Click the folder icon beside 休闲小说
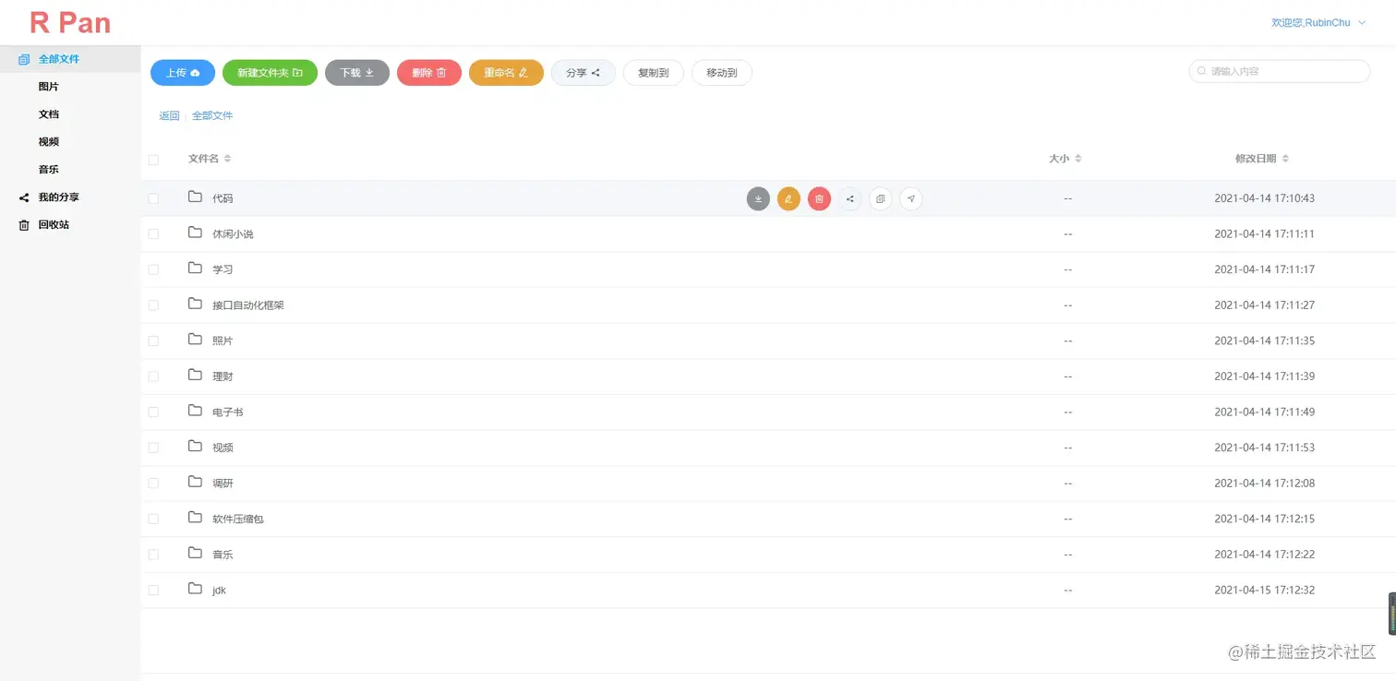This screenshot has height=681, width=1396. tap(195, 233)
